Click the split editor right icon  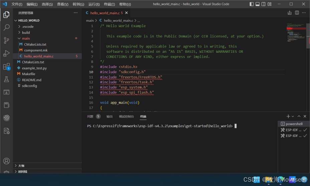point(297,13)
